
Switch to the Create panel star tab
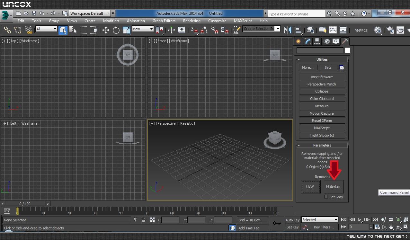[299, 41]
